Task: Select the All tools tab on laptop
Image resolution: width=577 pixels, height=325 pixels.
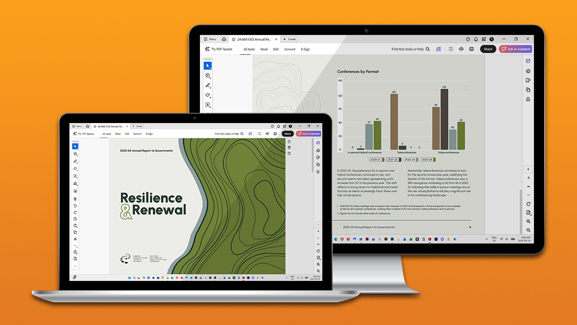Action: click(106, 134)
